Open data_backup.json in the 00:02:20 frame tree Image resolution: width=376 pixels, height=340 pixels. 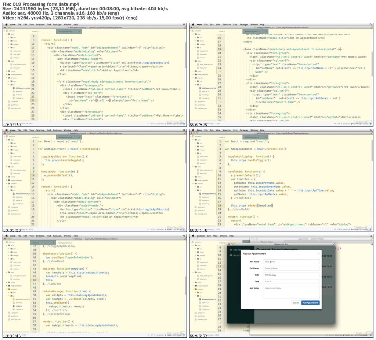coord(206,65)
